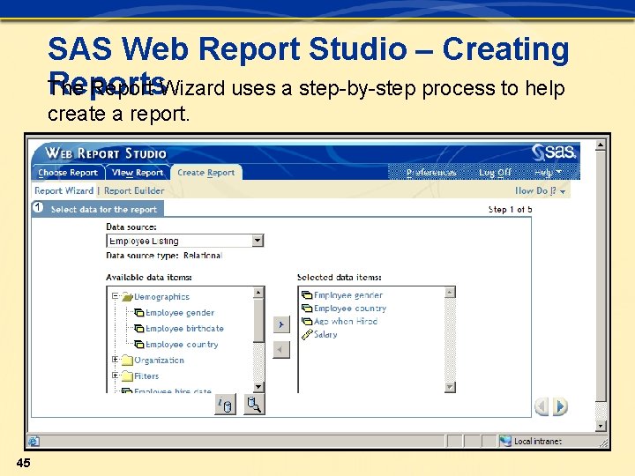Viewport: 635px width, 476px height.
Task: Select Employee country in available items
Action: click(182, 344)
